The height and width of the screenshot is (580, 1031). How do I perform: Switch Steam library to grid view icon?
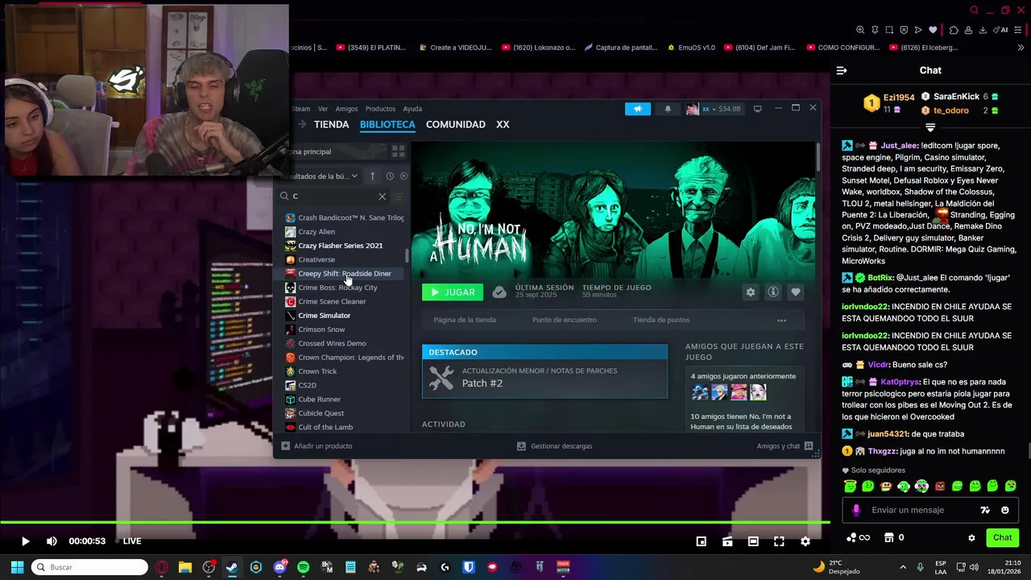click(398, 151)
